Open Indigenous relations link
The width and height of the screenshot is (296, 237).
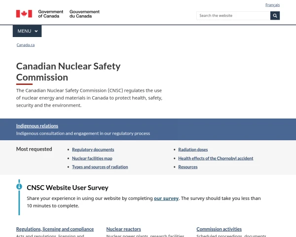(x=37, y=126)
